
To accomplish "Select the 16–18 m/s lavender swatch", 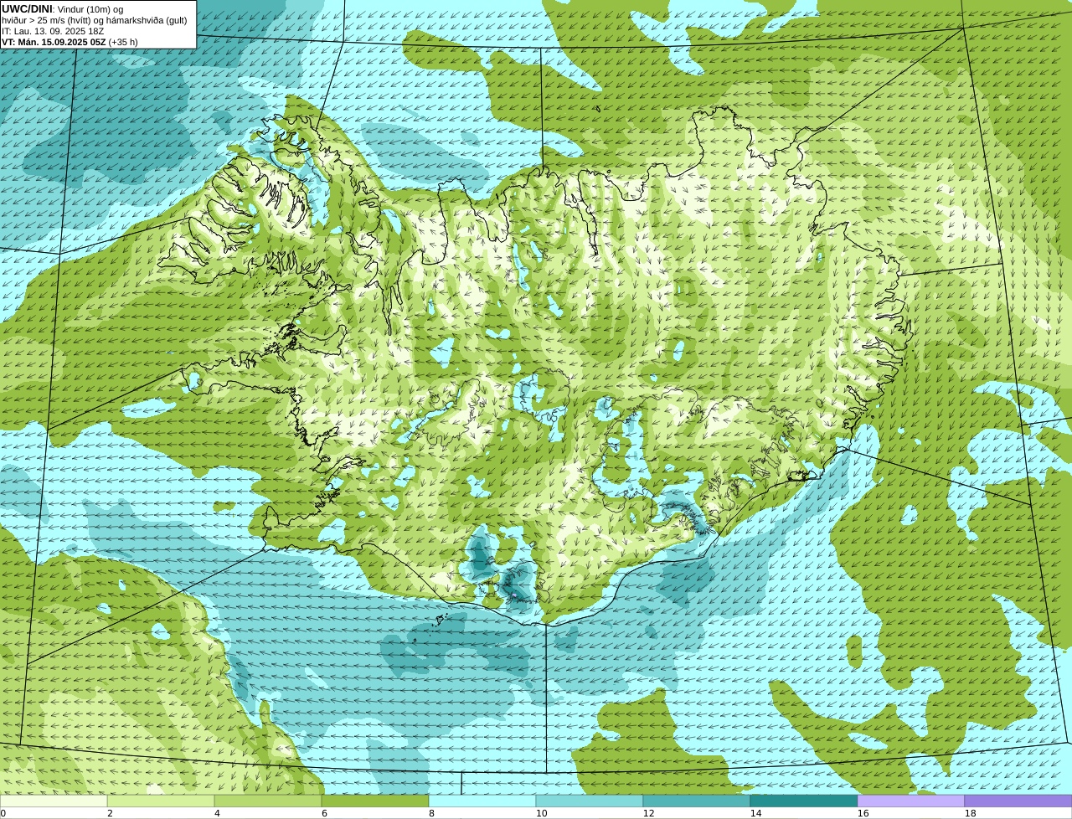I will [x=911, y=801].
